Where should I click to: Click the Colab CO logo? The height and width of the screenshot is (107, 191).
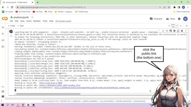coord(5,18)
